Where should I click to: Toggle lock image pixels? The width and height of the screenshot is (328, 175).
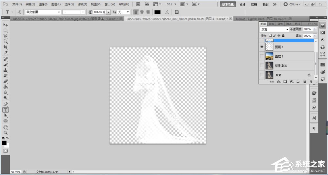[275, 36]
